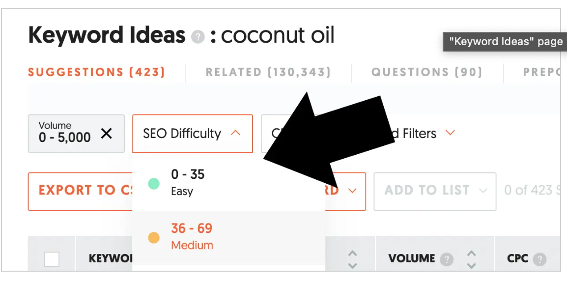
Task: Click the CPC column help icon
Action: click(539, 259)
